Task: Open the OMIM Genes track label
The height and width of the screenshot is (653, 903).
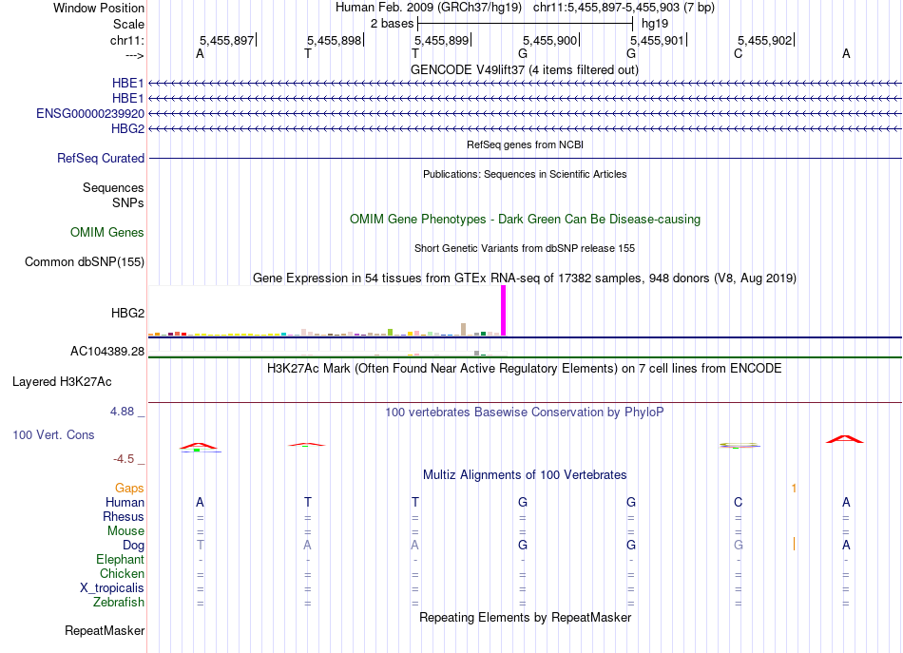Action: [x=107, y=232]
